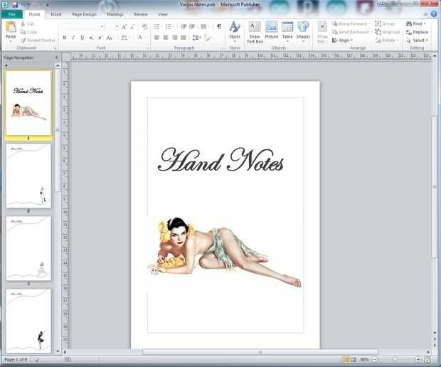Click the Save icon in quick access toolbar

(x=15, y=4)
